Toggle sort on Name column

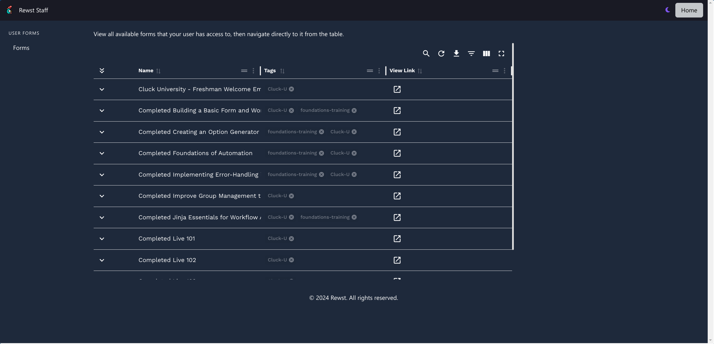click(x=158, y=71)
